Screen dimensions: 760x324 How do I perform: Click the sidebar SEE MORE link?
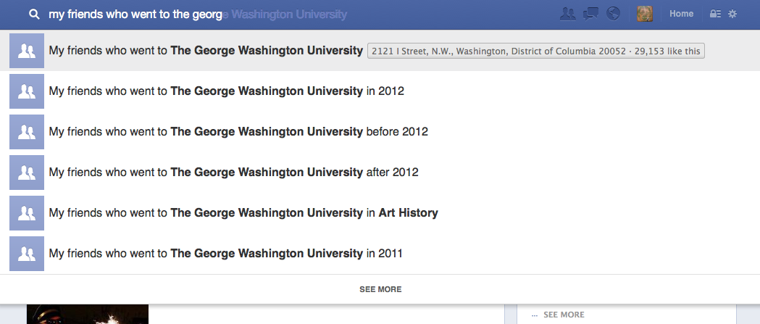point(564,315)
